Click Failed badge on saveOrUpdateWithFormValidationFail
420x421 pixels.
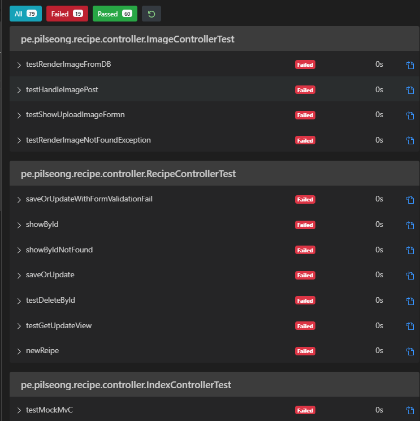(305, 200)
